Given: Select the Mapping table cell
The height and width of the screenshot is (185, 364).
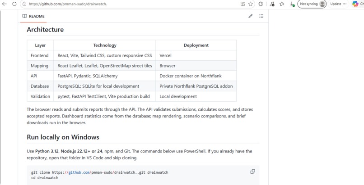Looking at the screenshot, I should (40, 66).
